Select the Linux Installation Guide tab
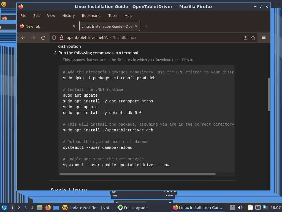The image size is (282, 212). (110, 26)
